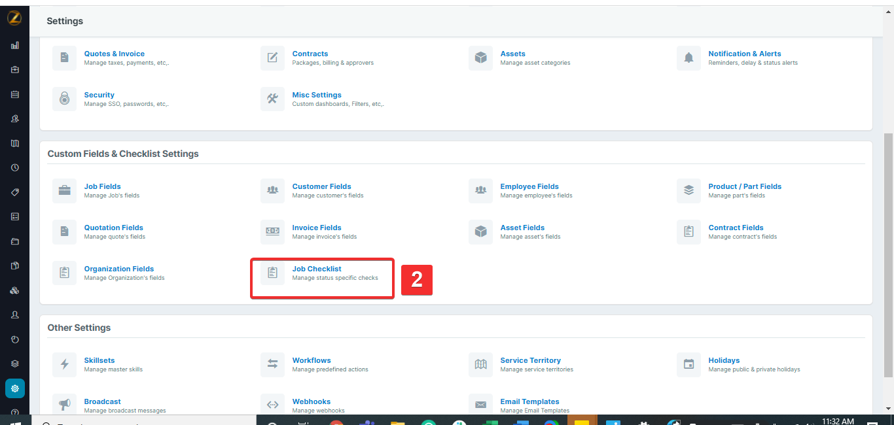
Task: Click the Notification & Alerts bell icon
Action: [688, 58]
